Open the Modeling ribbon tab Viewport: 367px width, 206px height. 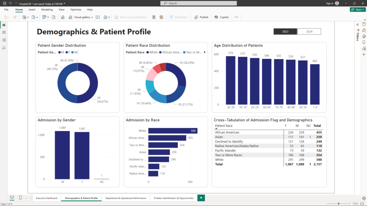point(47,10)
